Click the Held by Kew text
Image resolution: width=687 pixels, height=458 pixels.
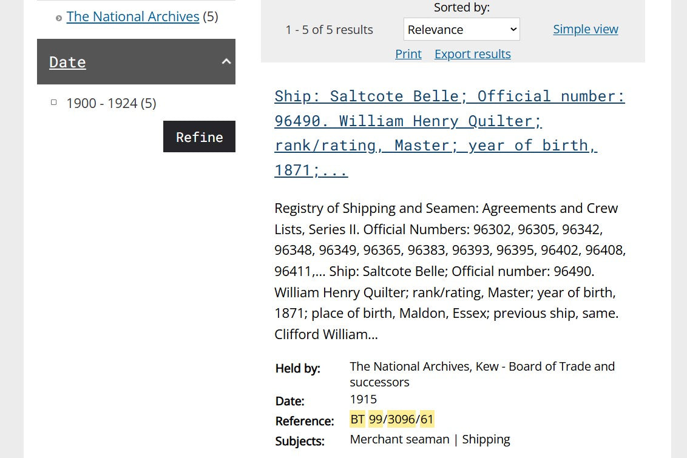(x=482, y=374)
